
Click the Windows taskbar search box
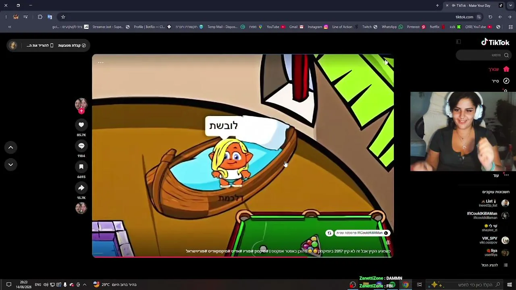click(465, 285)
